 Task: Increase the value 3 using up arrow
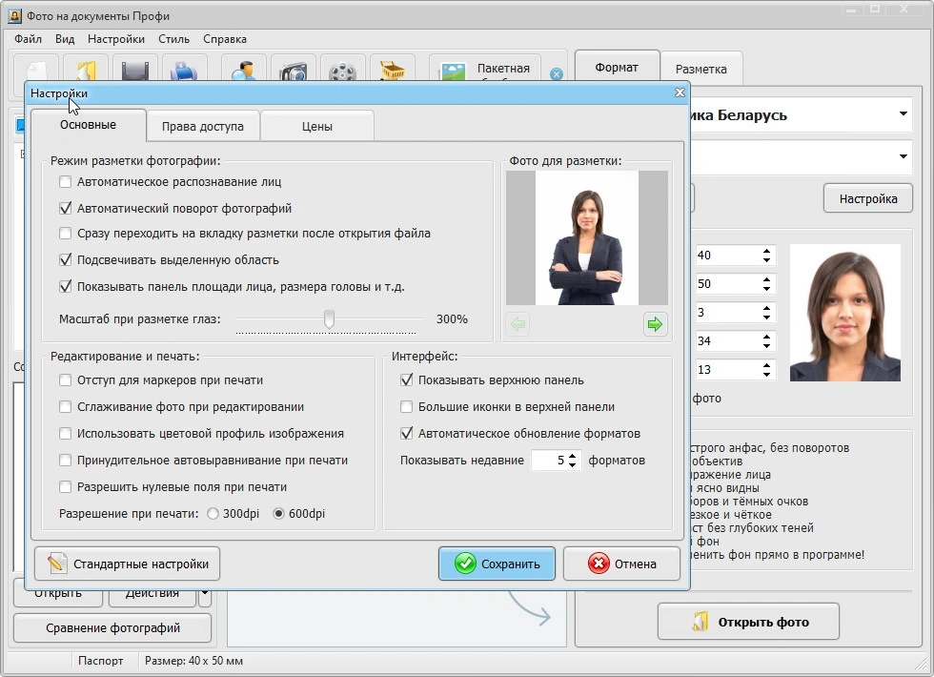[x=766, y=308]
